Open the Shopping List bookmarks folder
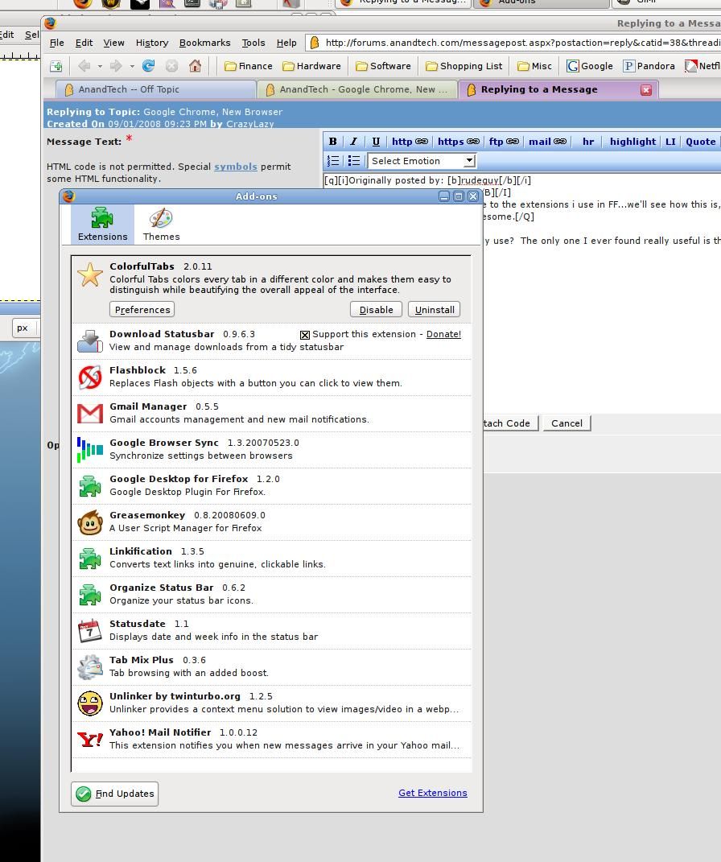The height and width of the screenshot is (862, 721). coord(463,66)
